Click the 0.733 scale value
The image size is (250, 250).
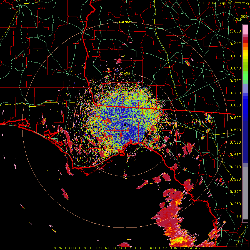point(235,93)
